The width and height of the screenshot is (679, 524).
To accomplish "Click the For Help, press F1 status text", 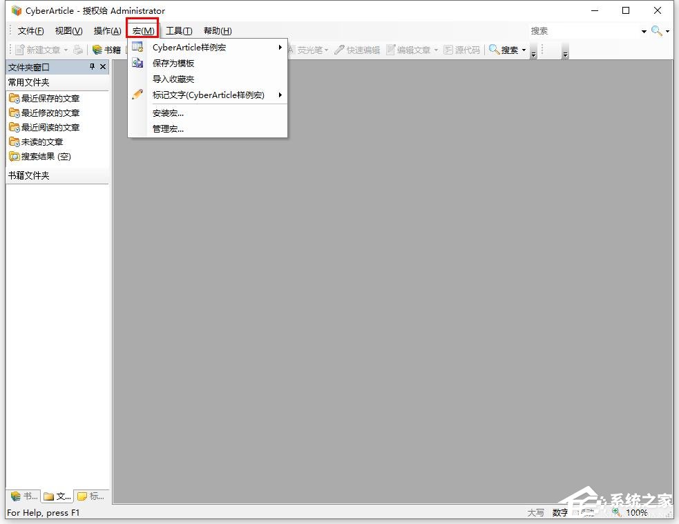I will 44,513.
